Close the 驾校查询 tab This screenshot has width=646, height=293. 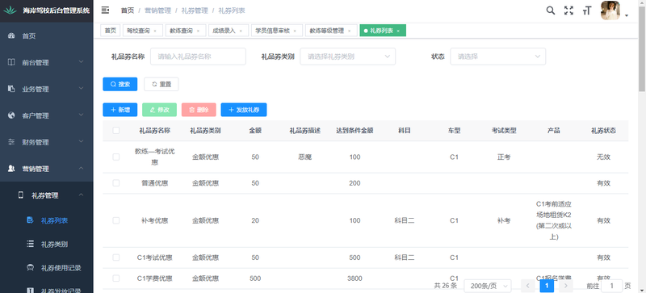pyautogui.click(x=155, y=31)
